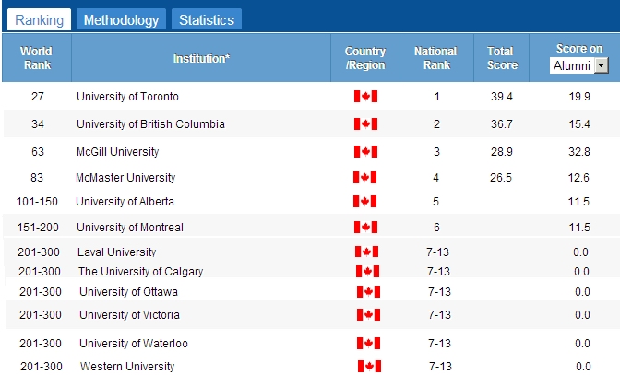620x375 pixels.
Task: Click flag in University of Ottawa row
Action: coord(368,292)
